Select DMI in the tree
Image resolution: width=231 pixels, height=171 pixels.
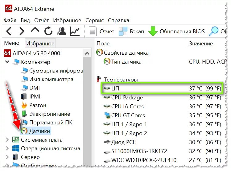[x=35, y=88]
